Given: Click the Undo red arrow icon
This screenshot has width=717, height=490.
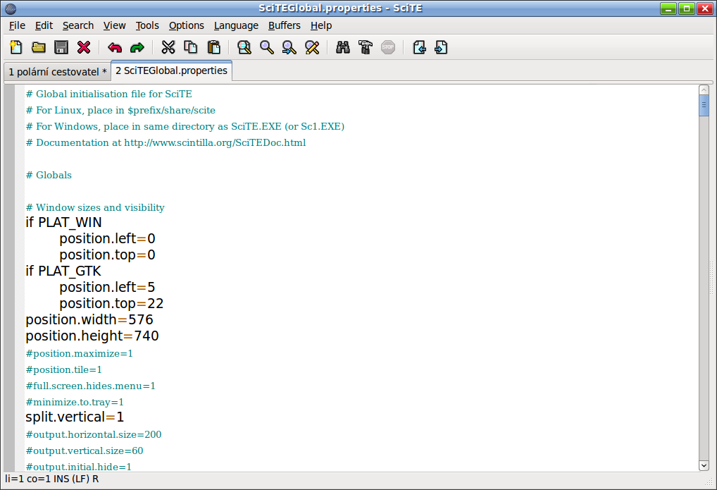Looking at the screenshot, I should coord(114,47).
